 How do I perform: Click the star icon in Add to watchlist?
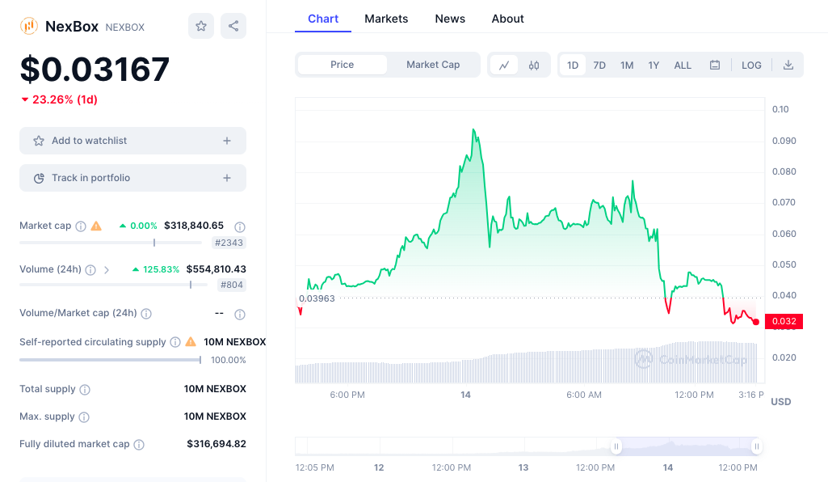[39, 141]
